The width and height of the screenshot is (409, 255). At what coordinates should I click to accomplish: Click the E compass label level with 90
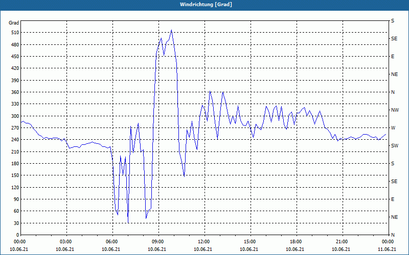[x=393, y=199]
